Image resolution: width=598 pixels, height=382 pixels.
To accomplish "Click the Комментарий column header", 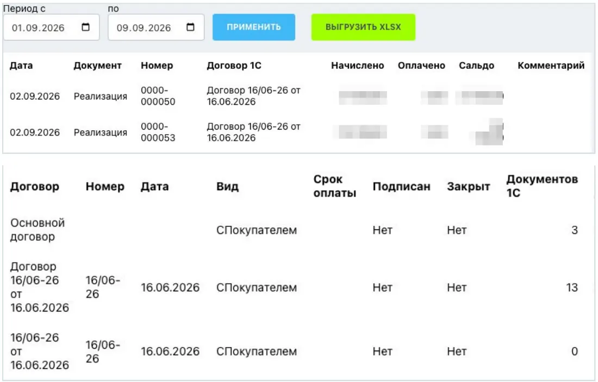I will tap(551, 66).
